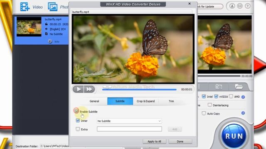Check the Extra subtitle checkbox
The image size is (266, 149).
tap(78, 129)
